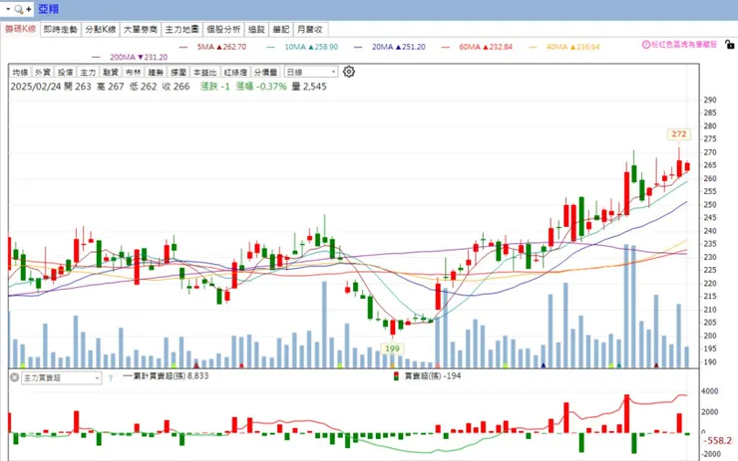Toggle the 投信 indicator button
The image size is (738, 461).
click(x=66, y=72)
